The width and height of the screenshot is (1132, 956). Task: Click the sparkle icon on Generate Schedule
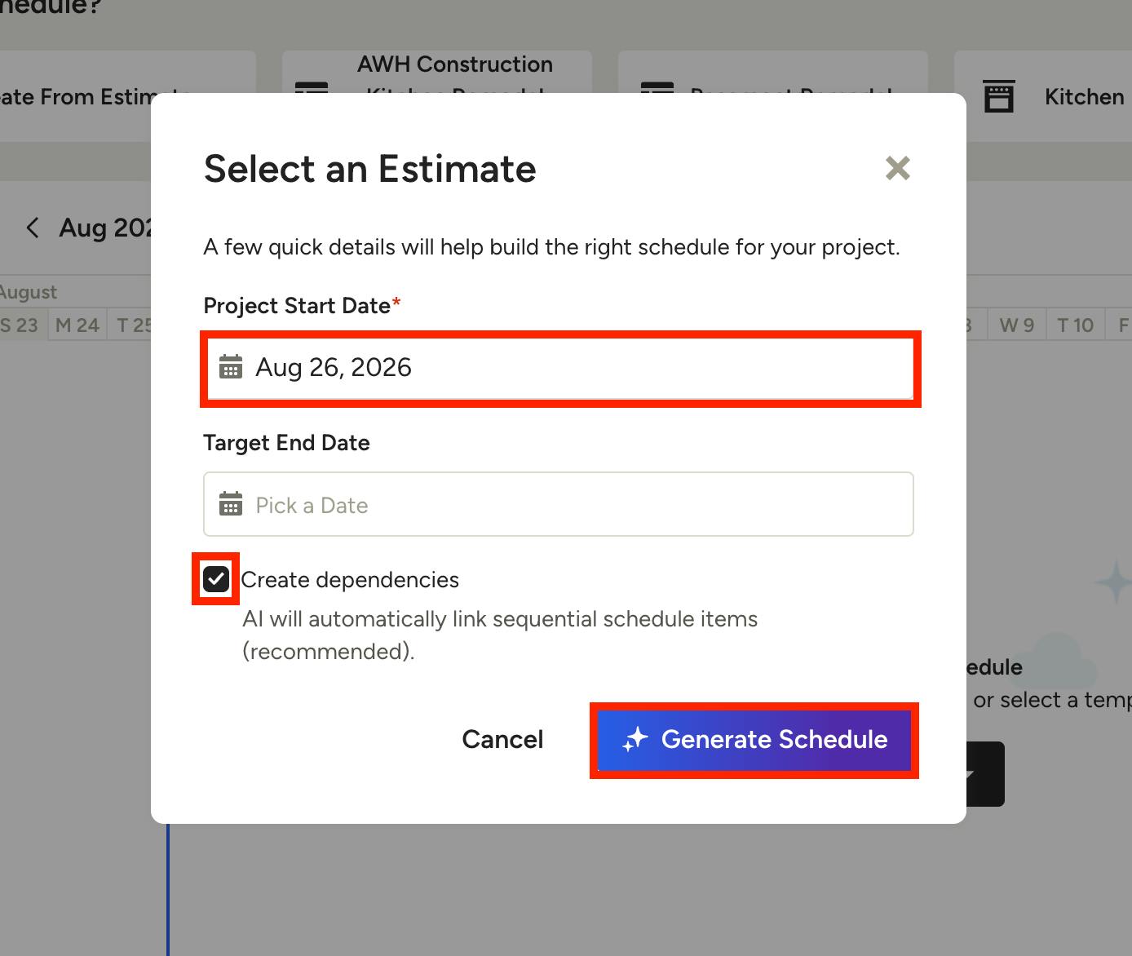coord(635,739)
